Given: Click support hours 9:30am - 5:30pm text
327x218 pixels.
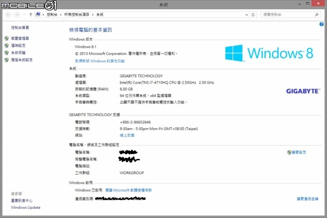Looking at the screenshot, I should click(x=159, y=129).
